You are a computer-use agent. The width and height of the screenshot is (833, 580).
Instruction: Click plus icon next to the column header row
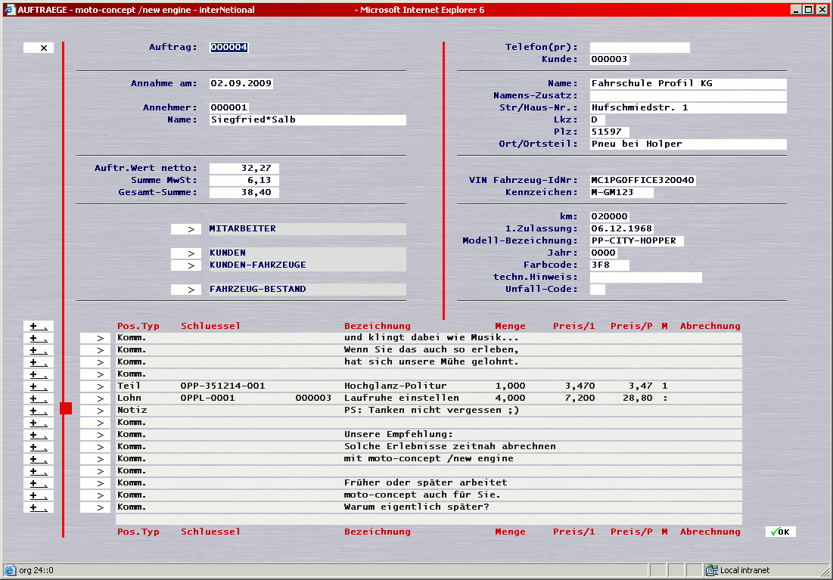point(38,326)
